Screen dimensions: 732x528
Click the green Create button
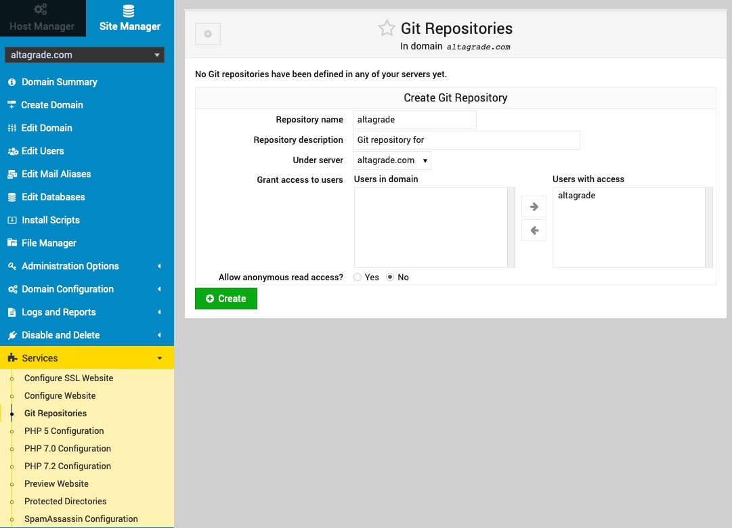click(x=226, y=299)
